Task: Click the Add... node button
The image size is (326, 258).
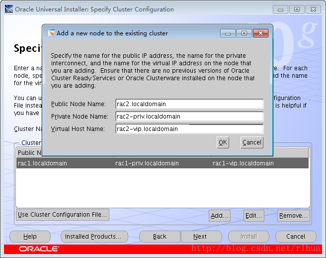Action: pos(220,216)
